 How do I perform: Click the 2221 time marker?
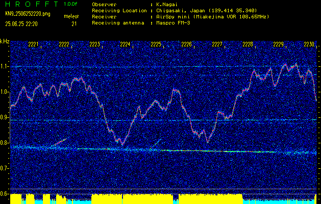coord(33,44)
